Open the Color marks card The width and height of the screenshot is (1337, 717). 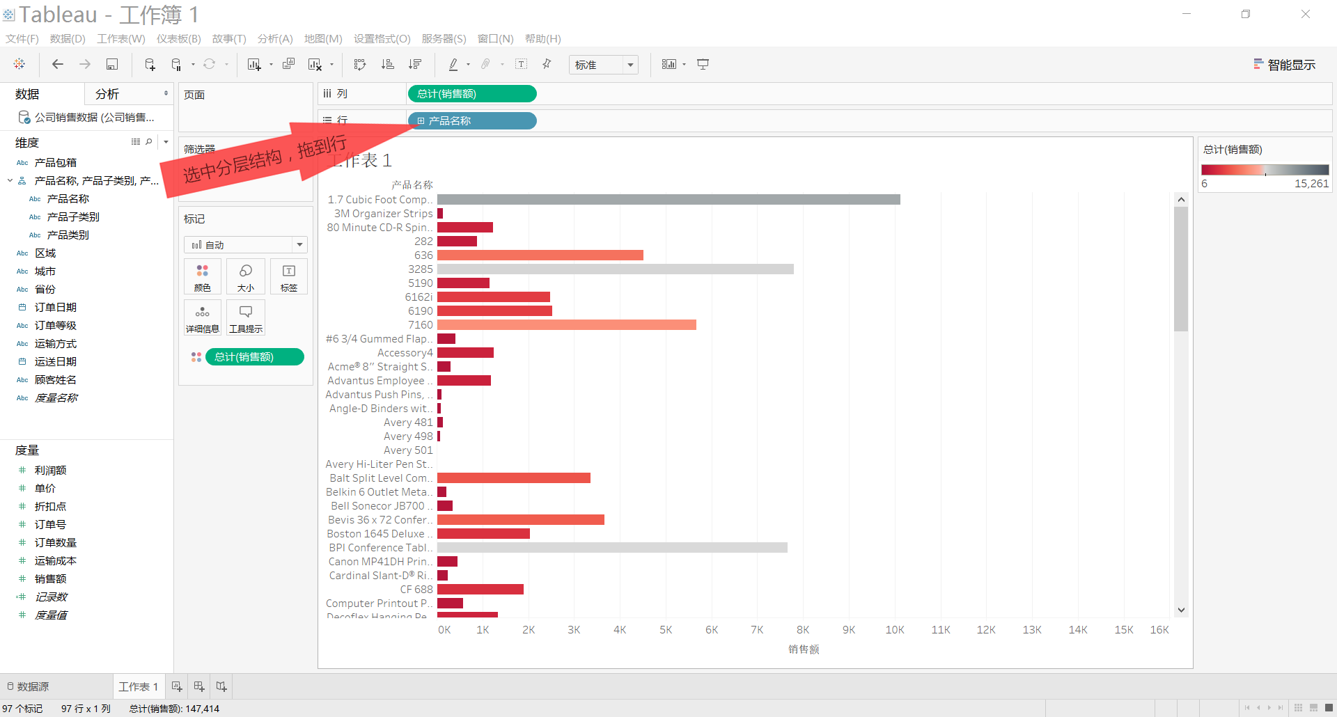pyautogui.click(x=203, y=276)
